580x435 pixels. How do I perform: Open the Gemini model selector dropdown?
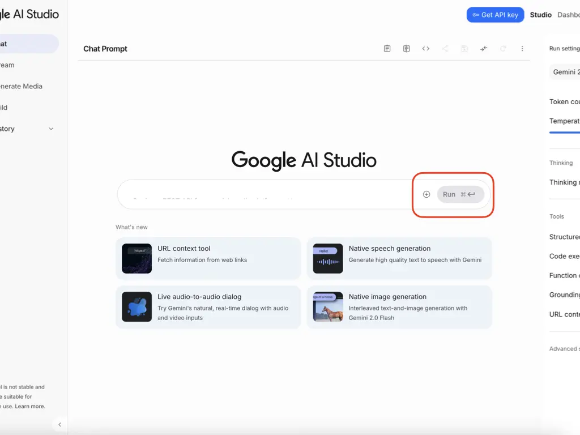tap(565, 72)
